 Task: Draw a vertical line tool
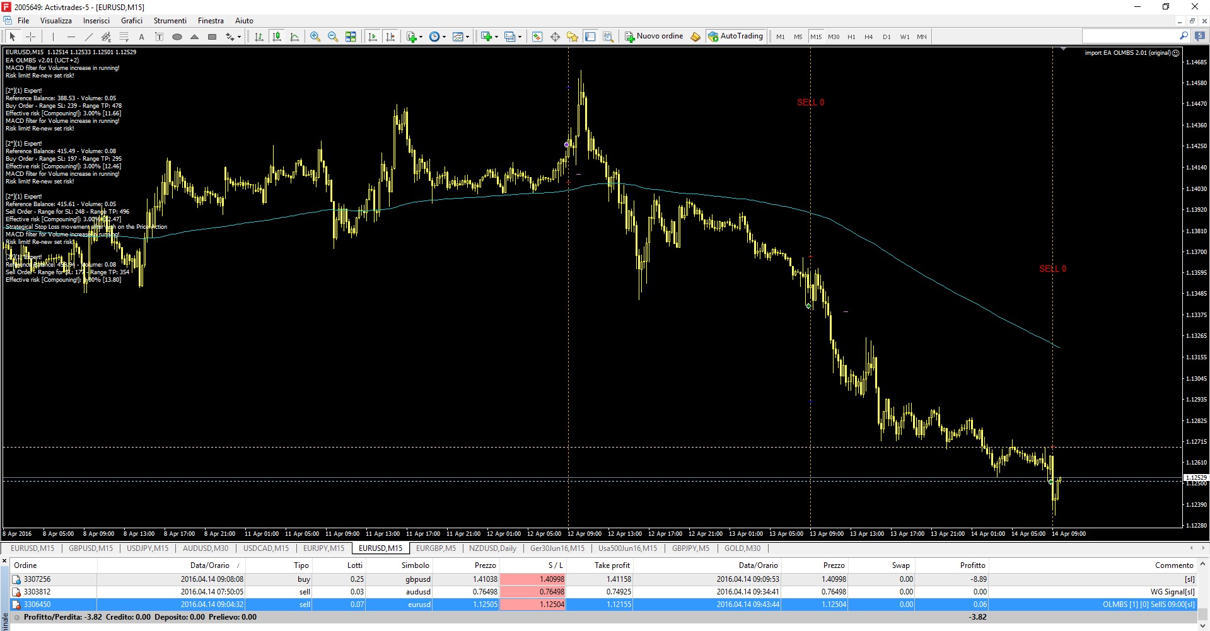53,37
